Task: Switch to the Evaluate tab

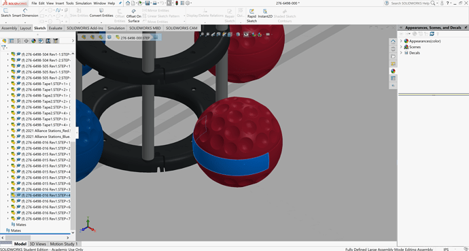Action: tap(56, 28)
